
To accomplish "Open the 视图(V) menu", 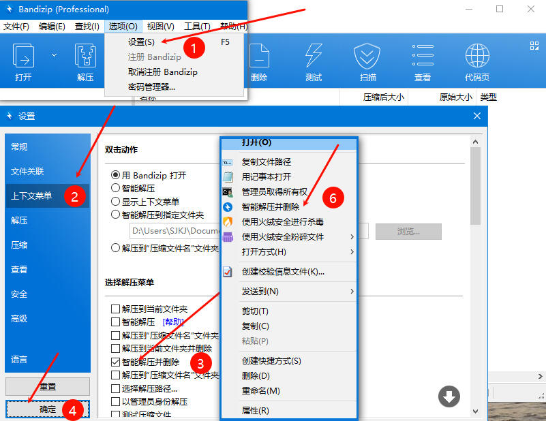I will click(x=160, y=26).
